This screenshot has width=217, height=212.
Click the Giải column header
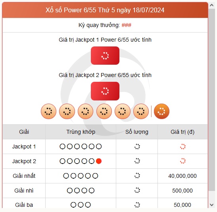24,132
